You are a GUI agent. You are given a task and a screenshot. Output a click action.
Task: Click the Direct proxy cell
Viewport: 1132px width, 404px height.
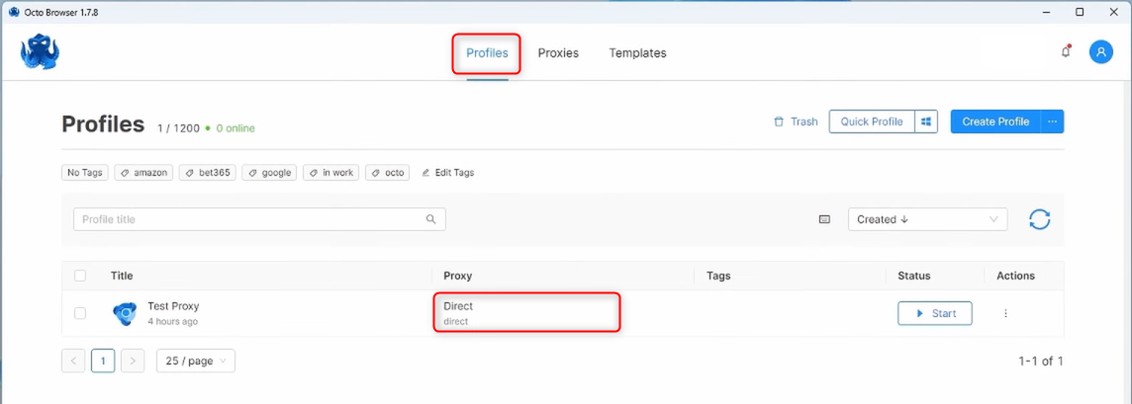527,312
